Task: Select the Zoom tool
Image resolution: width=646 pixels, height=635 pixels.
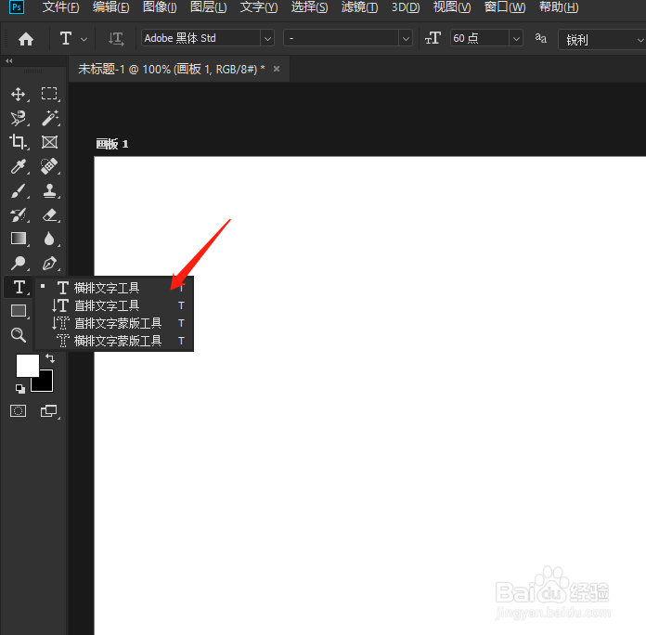Action: [x=19, y=335]
